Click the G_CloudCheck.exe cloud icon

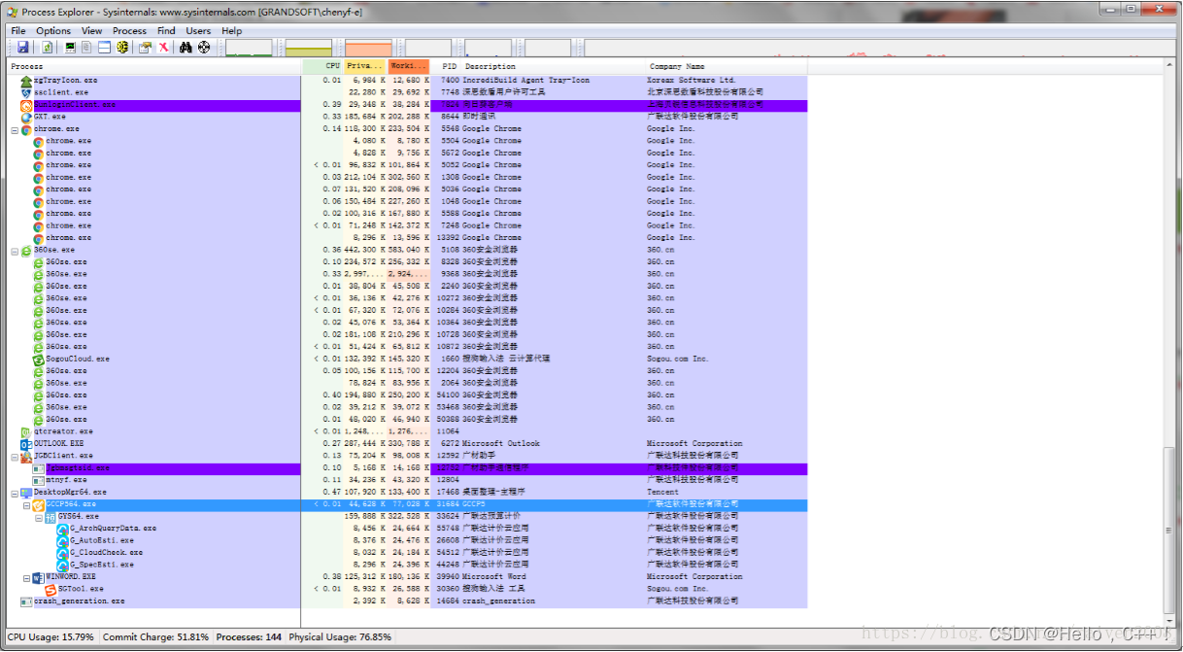point(62,553)
